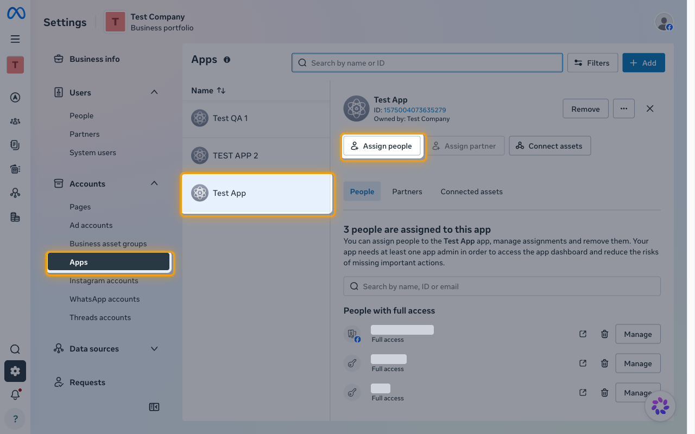Click the Remove button
The image size is (695, 434).
585,108
